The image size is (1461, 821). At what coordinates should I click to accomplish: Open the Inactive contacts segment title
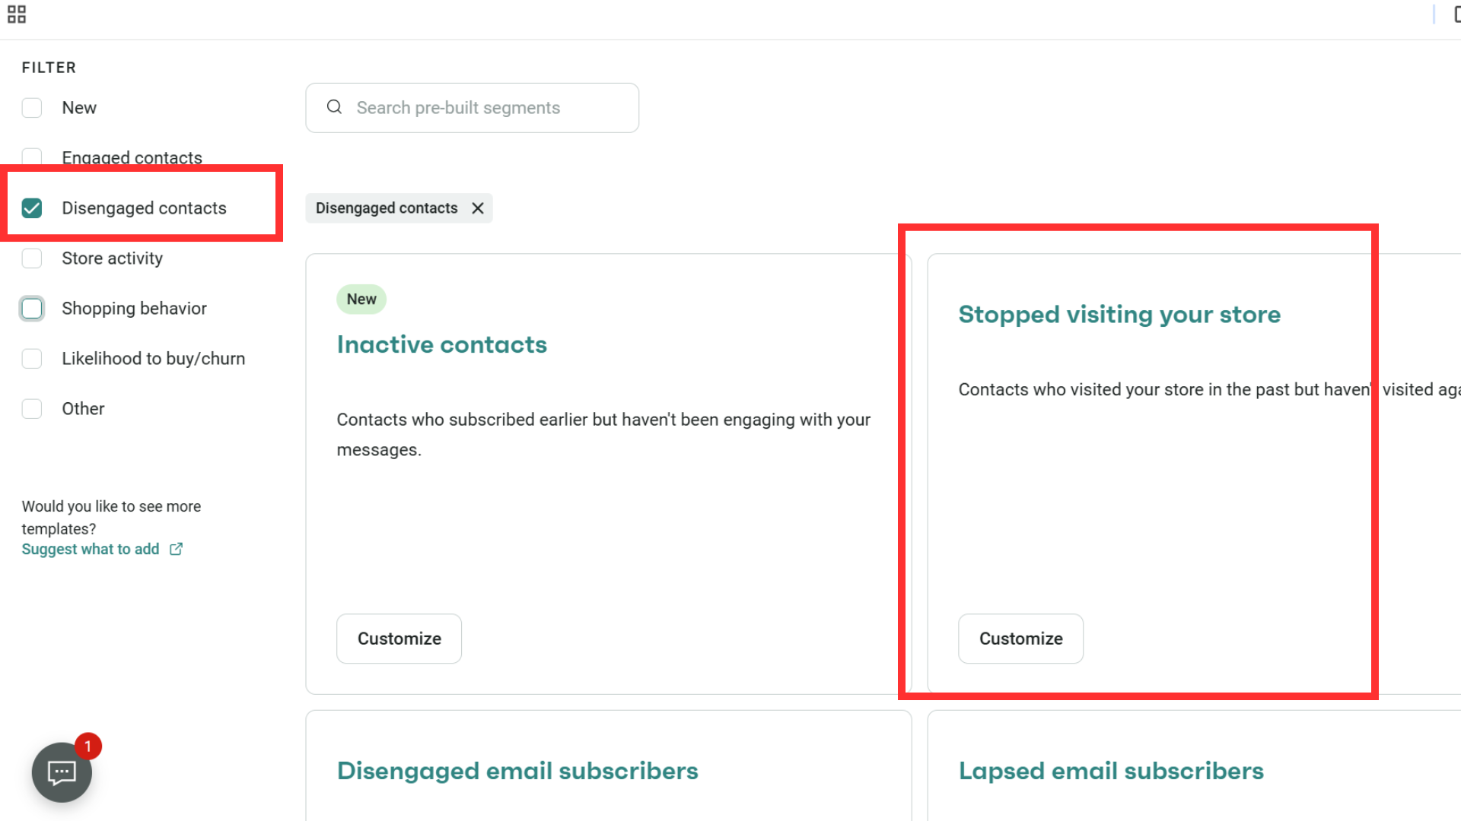(x=441, y=345)
